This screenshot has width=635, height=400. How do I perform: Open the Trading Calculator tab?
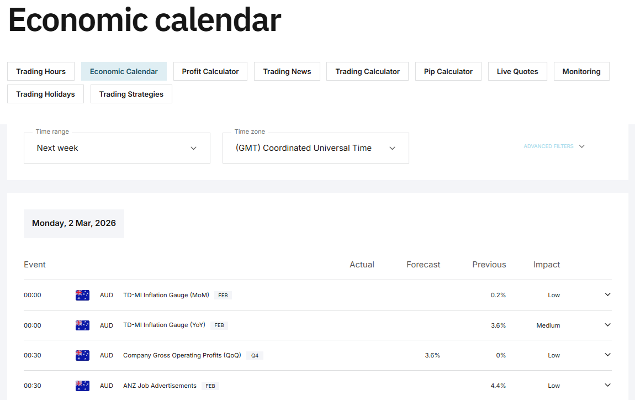[367, 71]
